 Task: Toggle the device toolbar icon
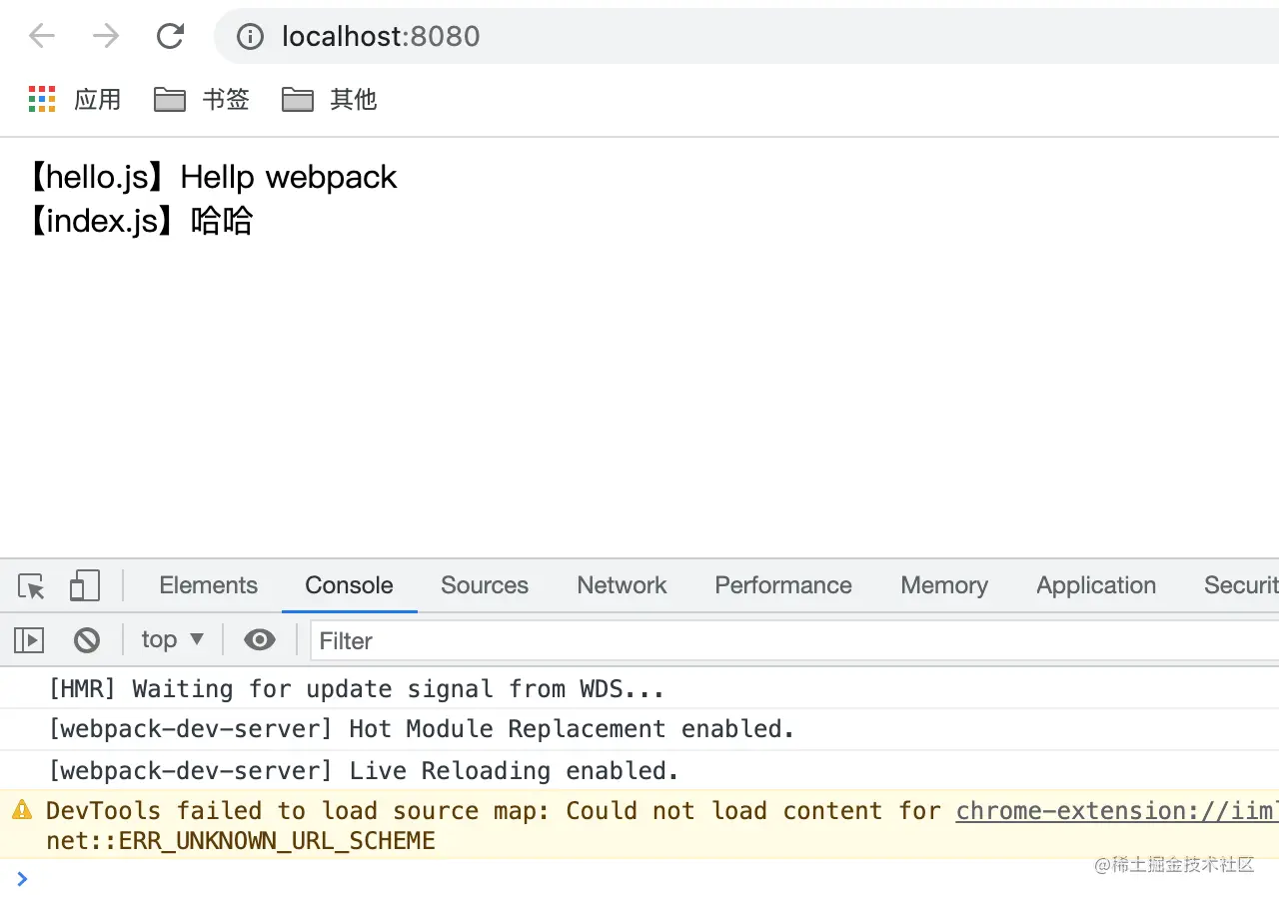pos(84,586)
